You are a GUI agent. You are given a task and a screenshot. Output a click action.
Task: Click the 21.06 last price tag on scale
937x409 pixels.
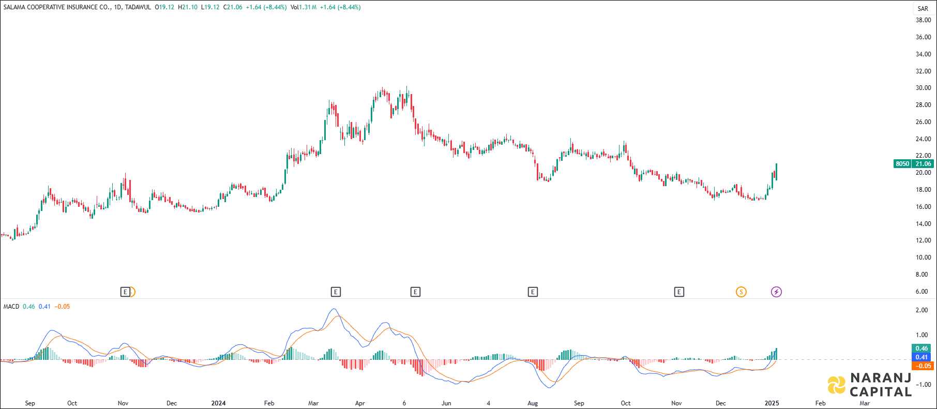point(923,164)
